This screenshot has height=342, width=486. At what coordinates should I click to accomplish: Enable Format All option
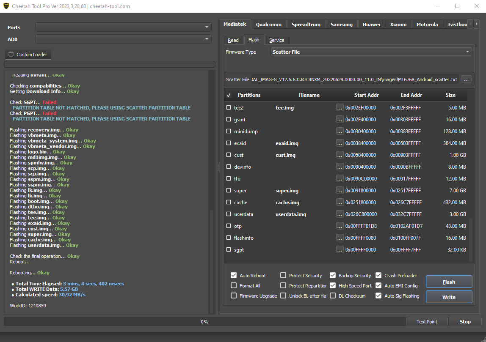click(x=234, y=285)
